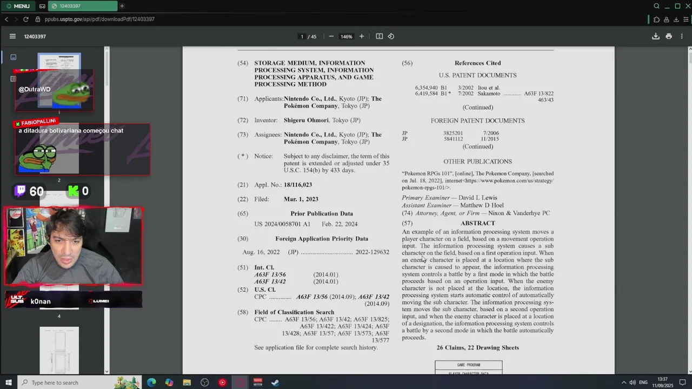This screenshot has width=692, height=389.
Task: Open Microsoft Edge from taskbar
Action: click(x=151, y=383)
